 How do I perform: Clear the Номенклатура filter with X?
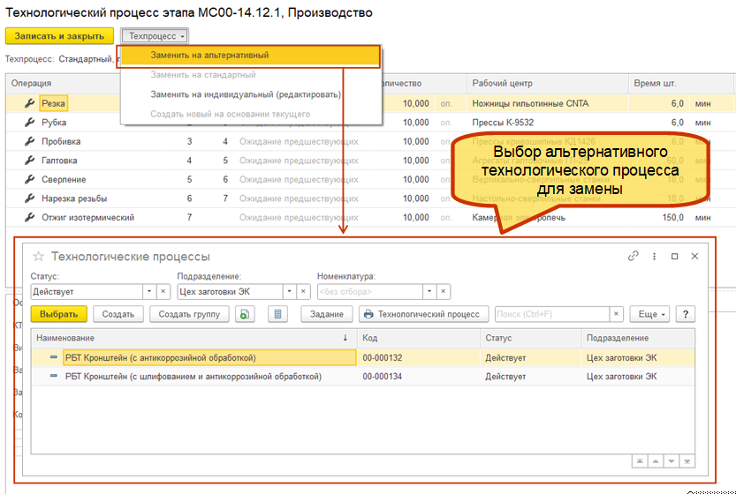pos(444,291)
